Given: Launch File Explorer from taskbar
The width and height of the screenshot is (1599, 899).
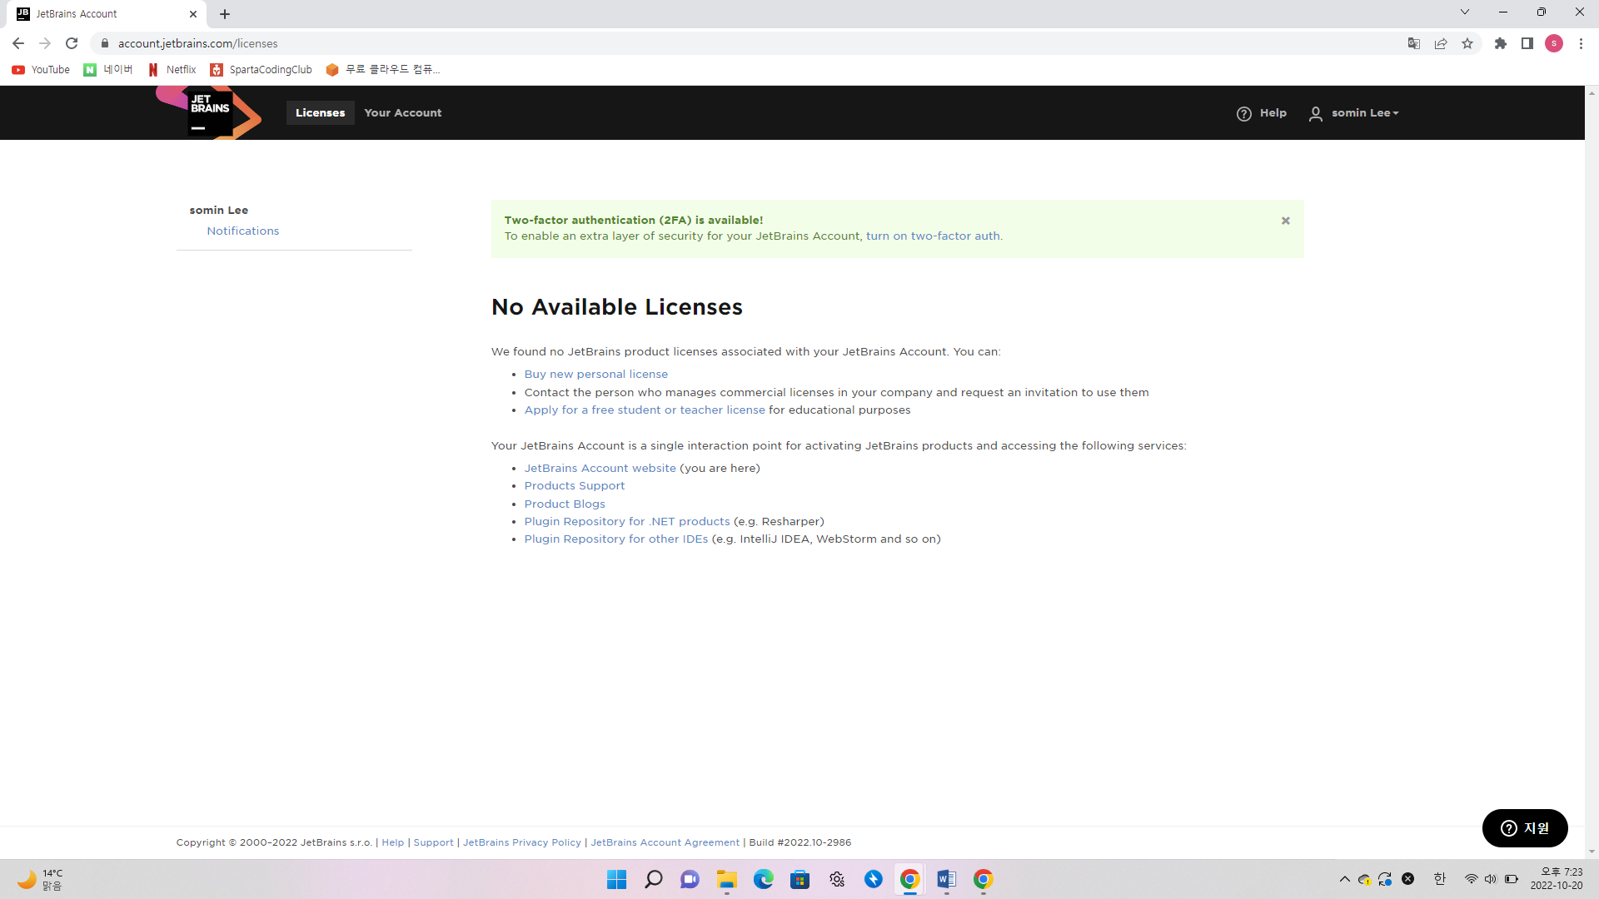Looking at the screenshot, I should pyautogui.click(x=727, y=879).
